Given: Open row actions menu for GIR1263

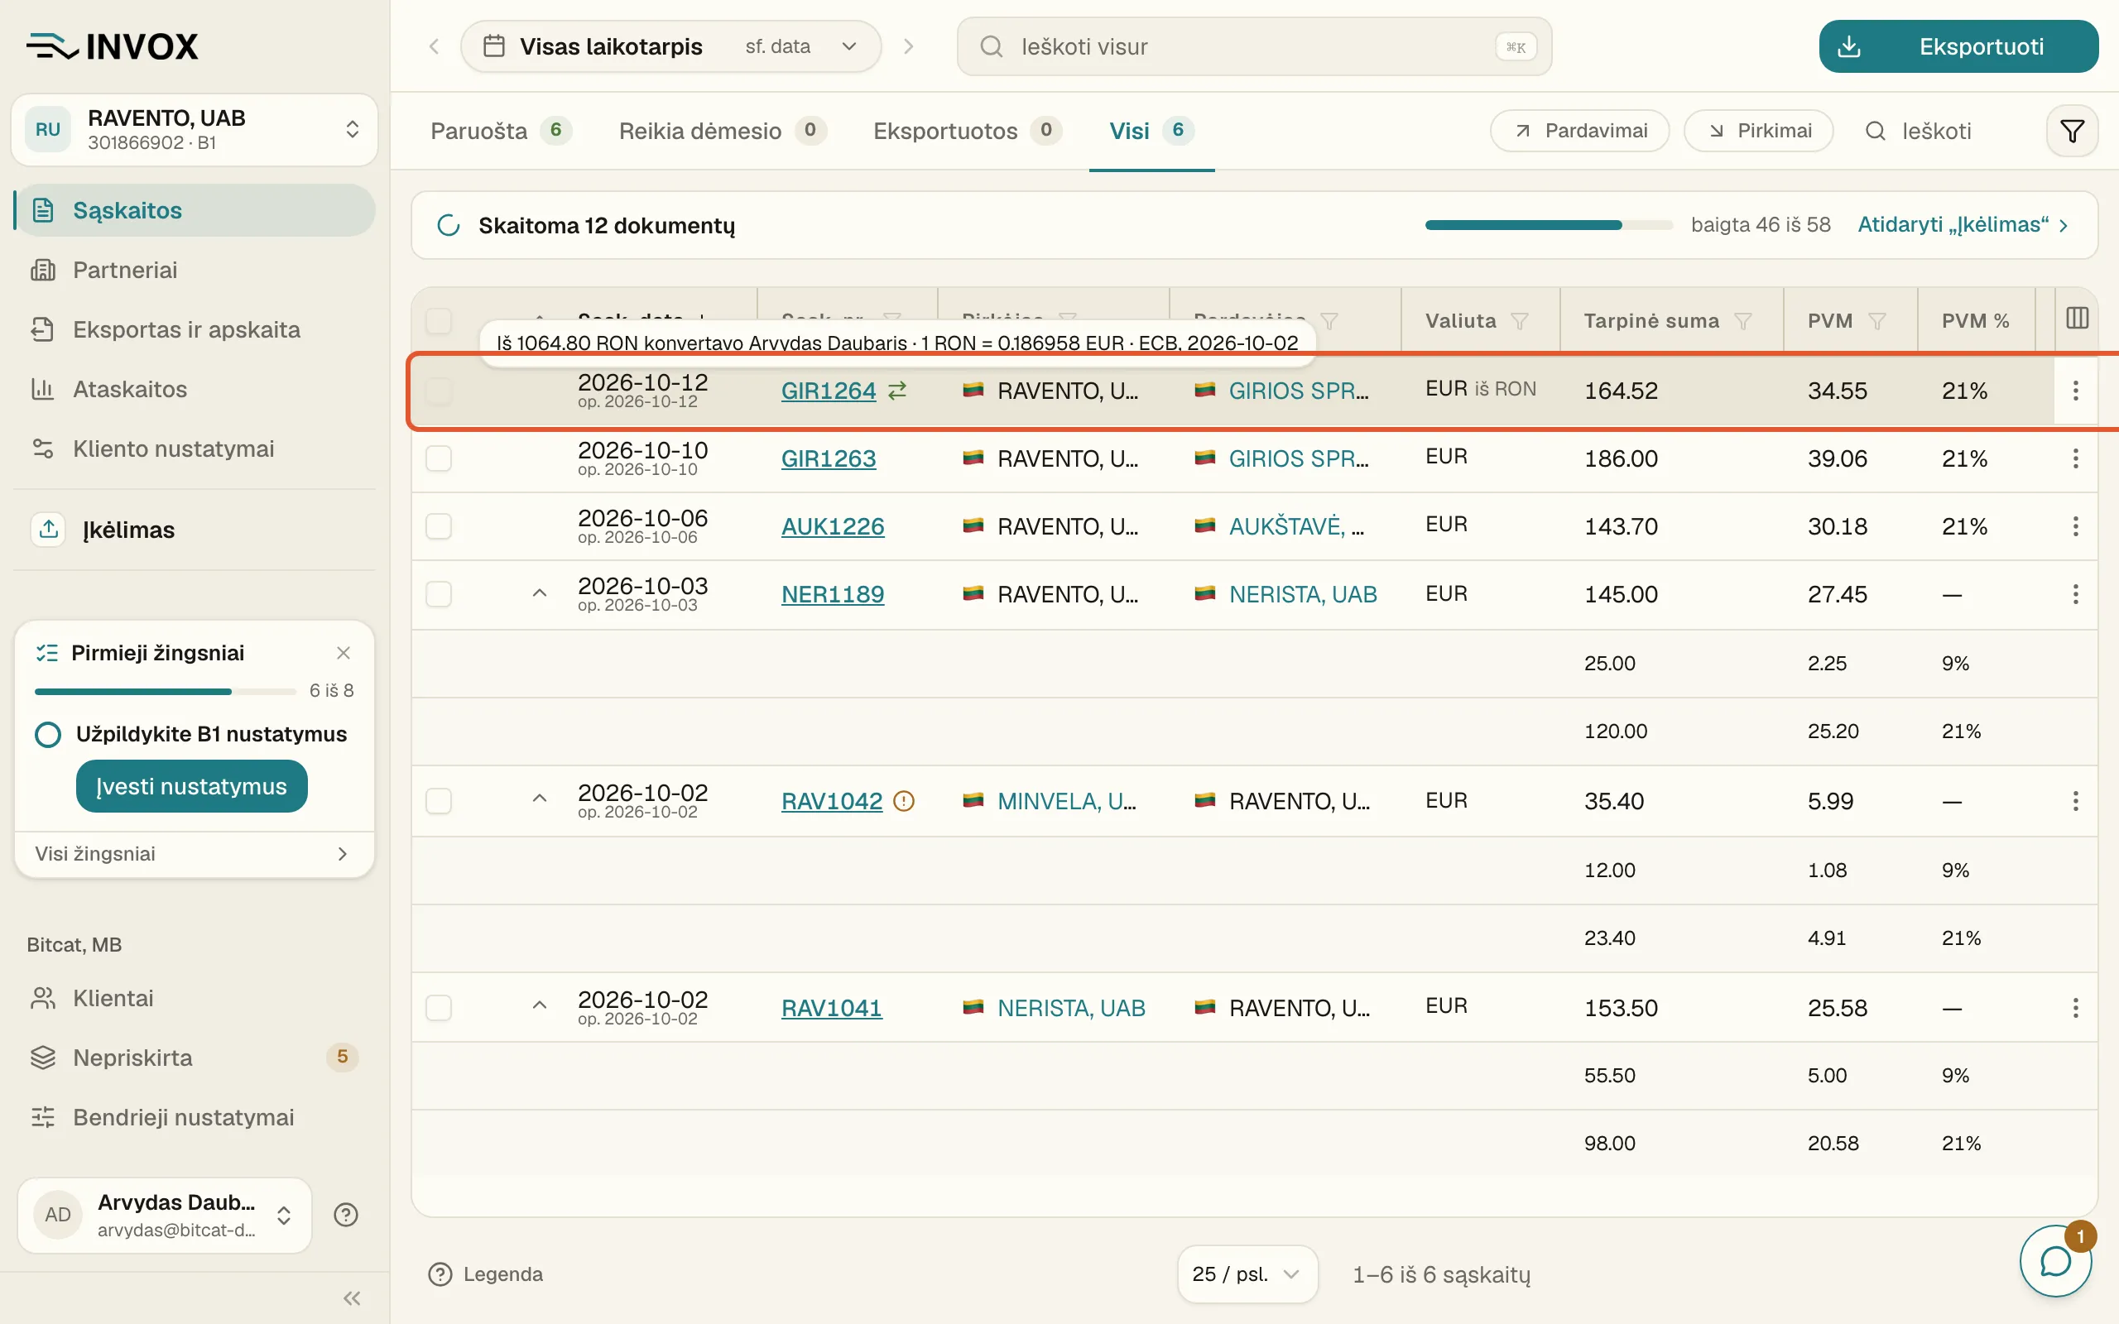Looking at the screenshot, I should (2075, 458).
